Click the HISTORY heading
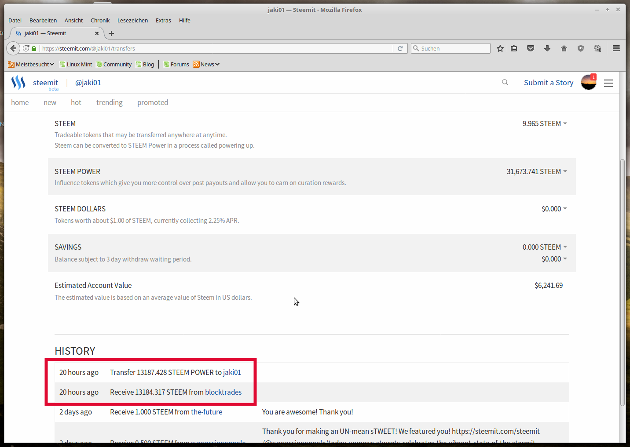 (75, 351)
